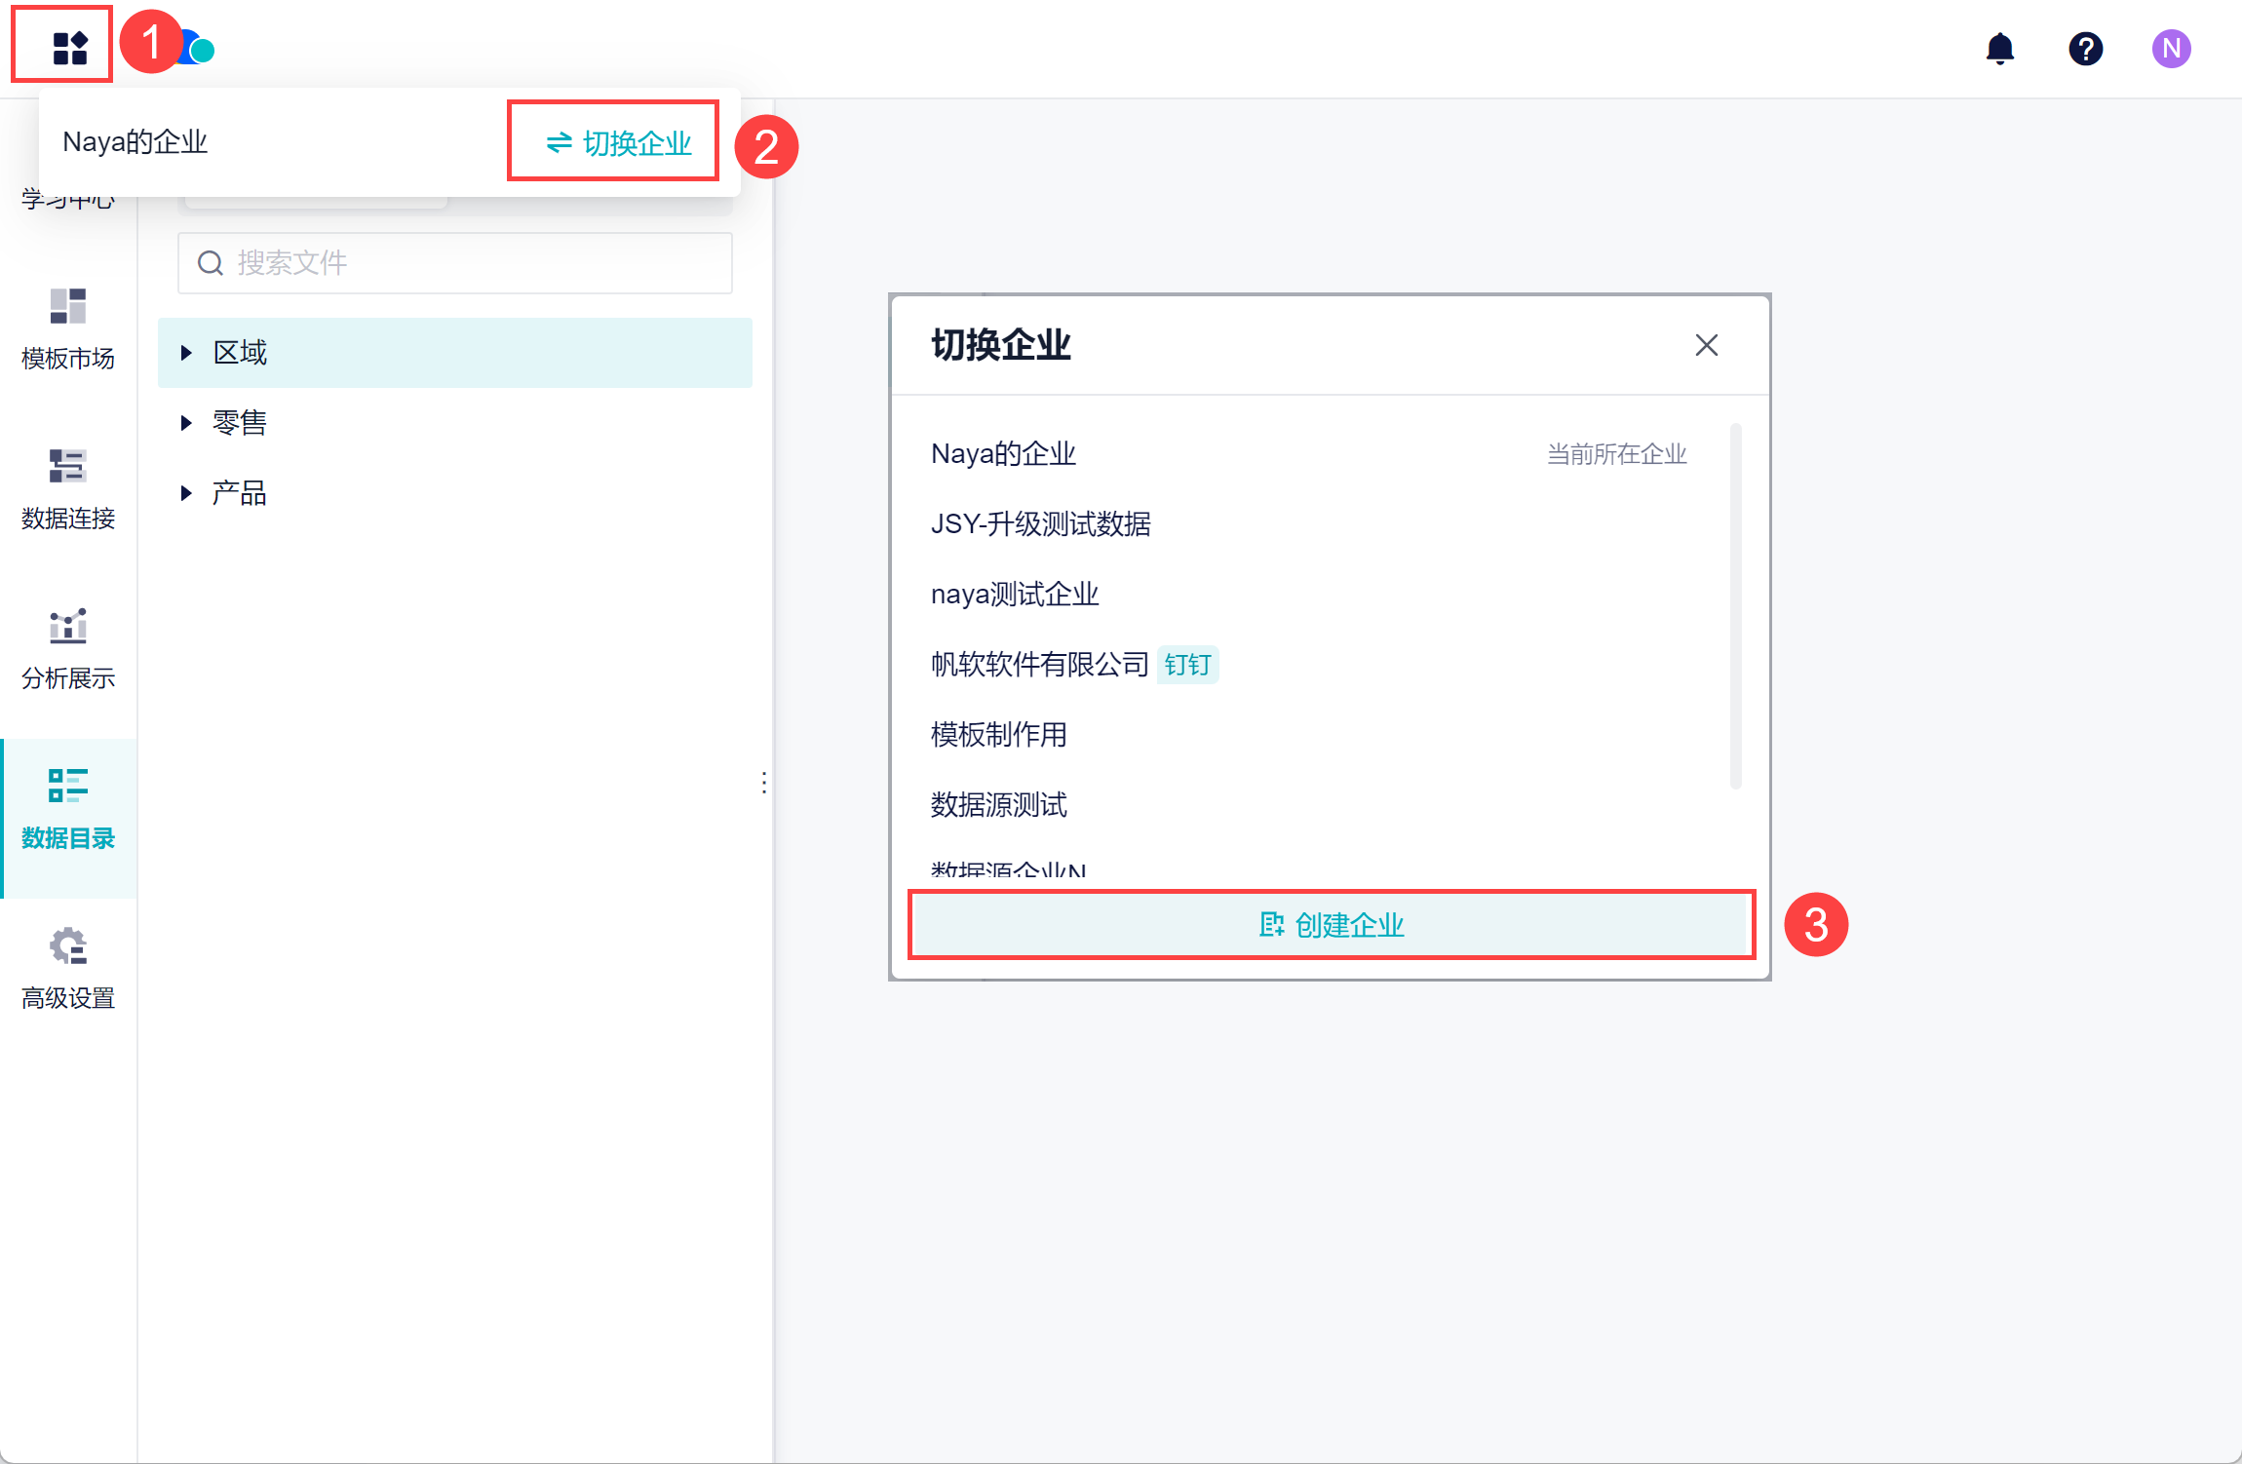This screenshot has height=1464, width=2242.
Task: Expand the 零售 tree node
Action: point(186,423)
